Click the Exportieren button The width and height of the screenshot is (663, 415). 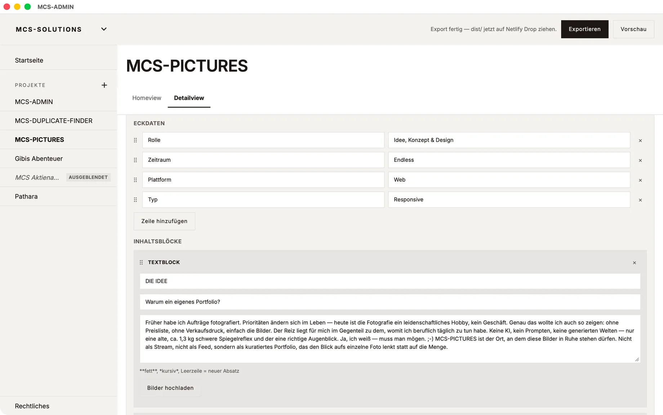pos(584,29)
